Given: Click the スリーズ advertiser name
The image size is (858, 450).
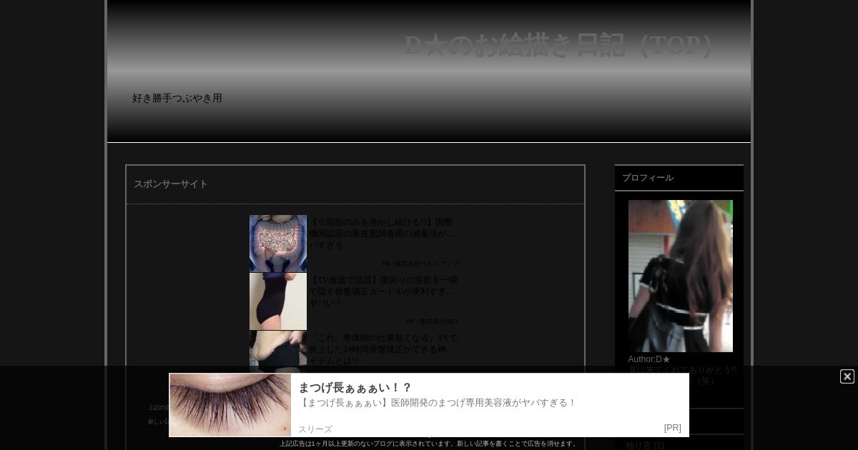Looking at the screenshot, I should (315, 429).
